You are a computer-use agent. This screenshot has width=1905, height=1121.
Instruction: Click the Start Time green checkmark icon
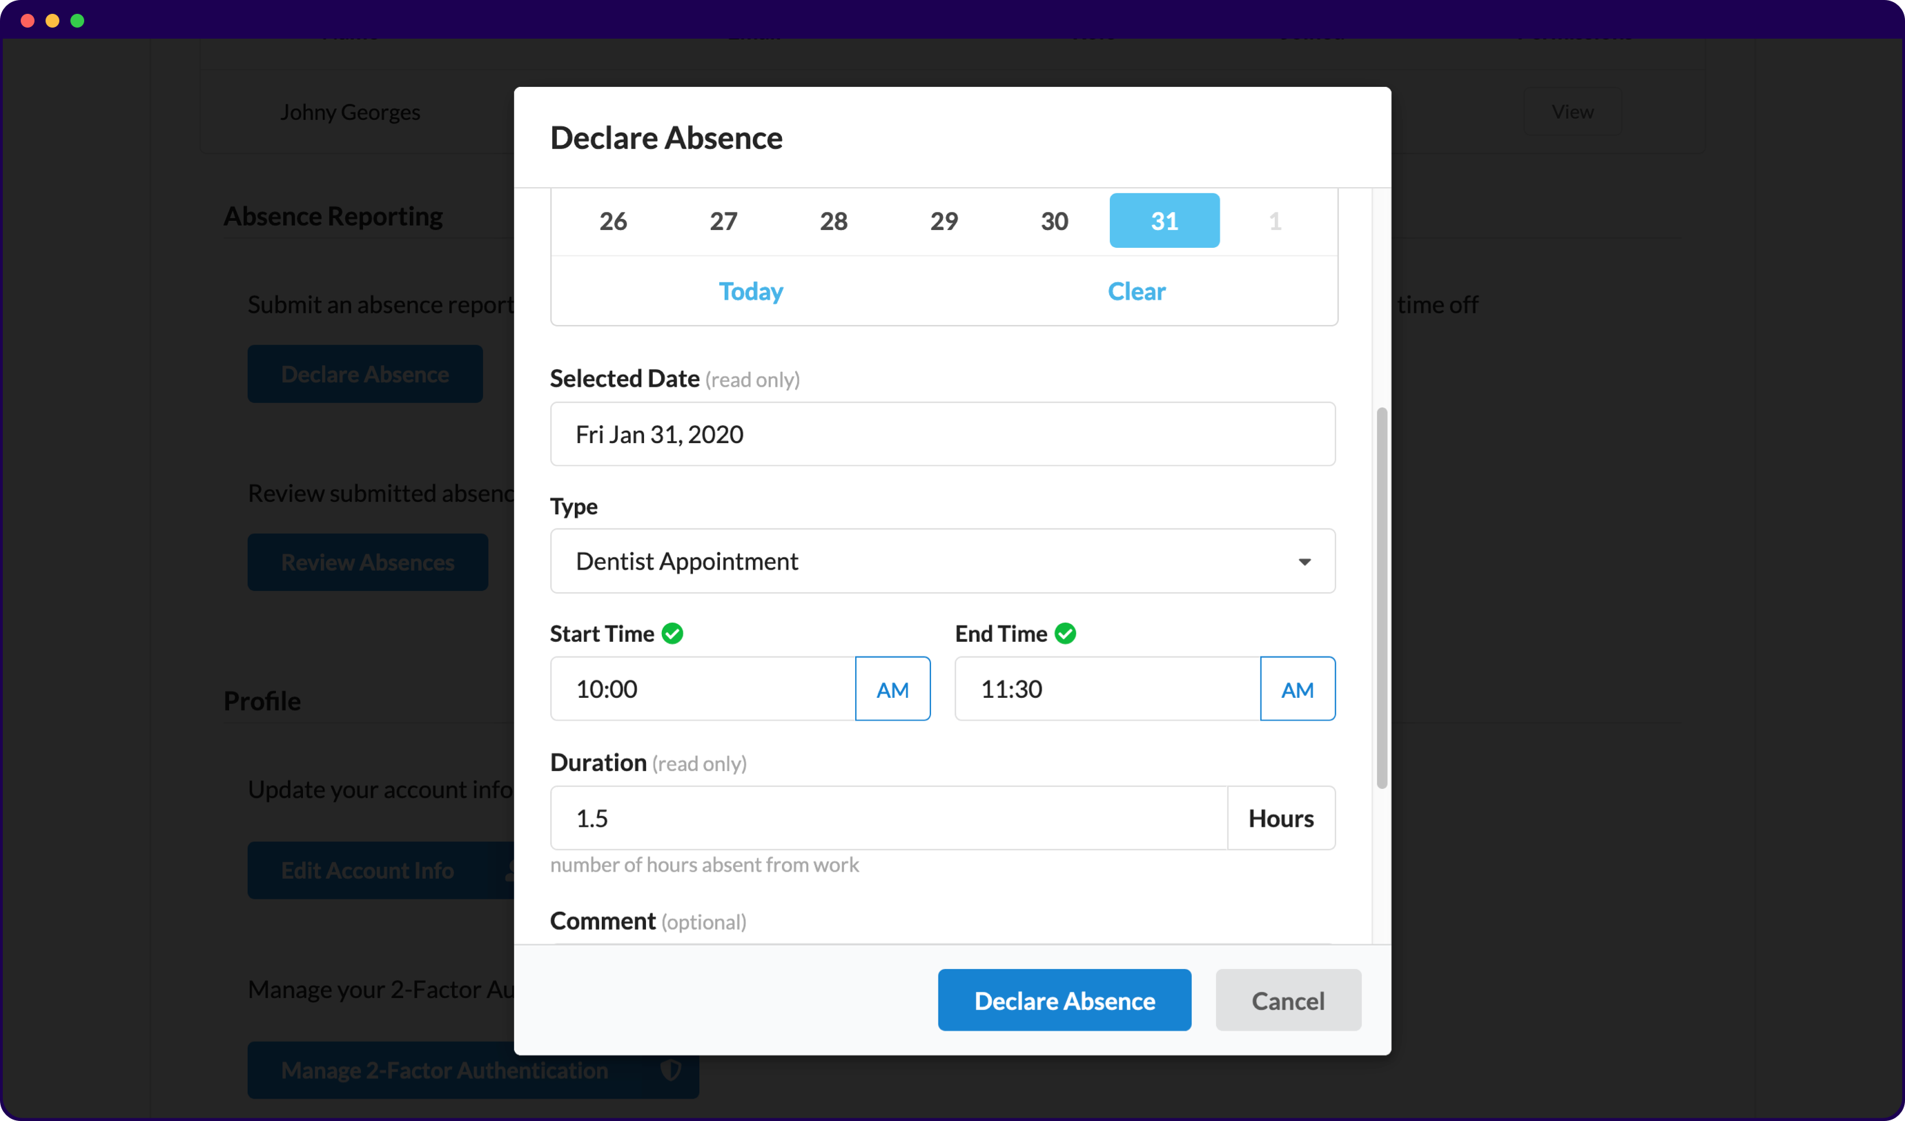coord(672,634)
